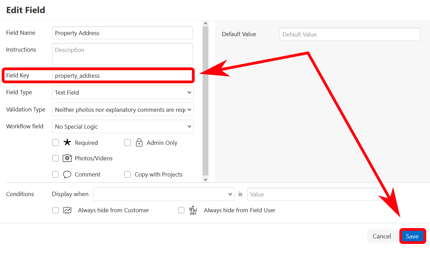This screenshot has width=430, height=257.
Task: Click the camera Photos/Videos icon
Action: 67,158
